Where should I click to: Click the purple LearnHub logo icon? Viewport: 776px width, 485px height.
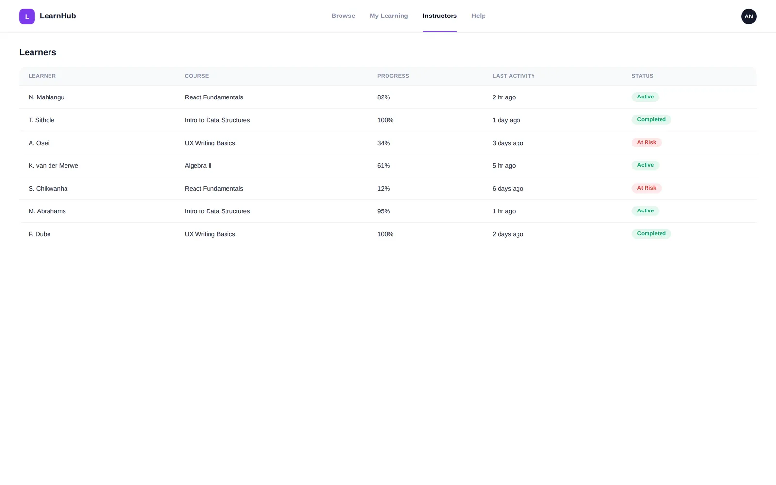[27, 16]
